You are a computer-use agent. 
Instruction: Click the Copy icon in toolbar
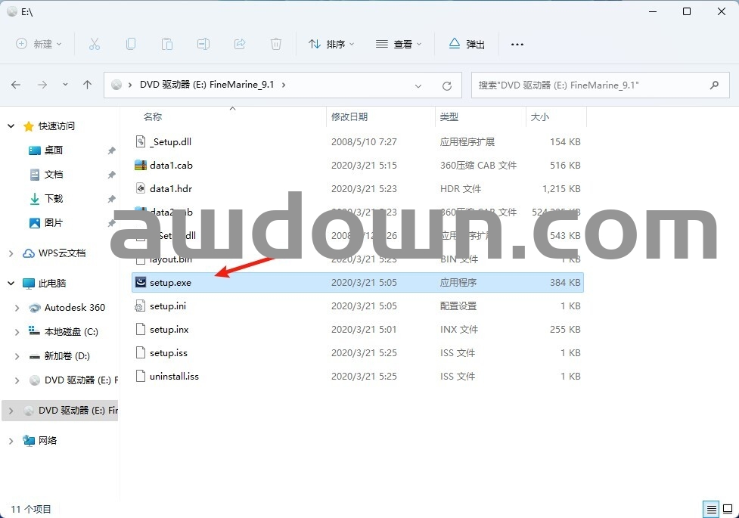131,44
